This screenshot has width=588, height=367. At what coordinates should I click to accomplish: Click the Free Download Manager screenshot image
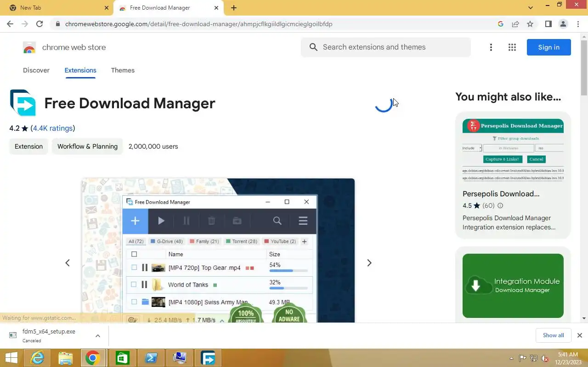point(218,250)
